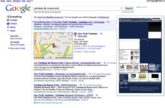165x108 pixels.
Task: Open the Similar link for the yankeesbeisbol.com result
Action: click(64, 69)
